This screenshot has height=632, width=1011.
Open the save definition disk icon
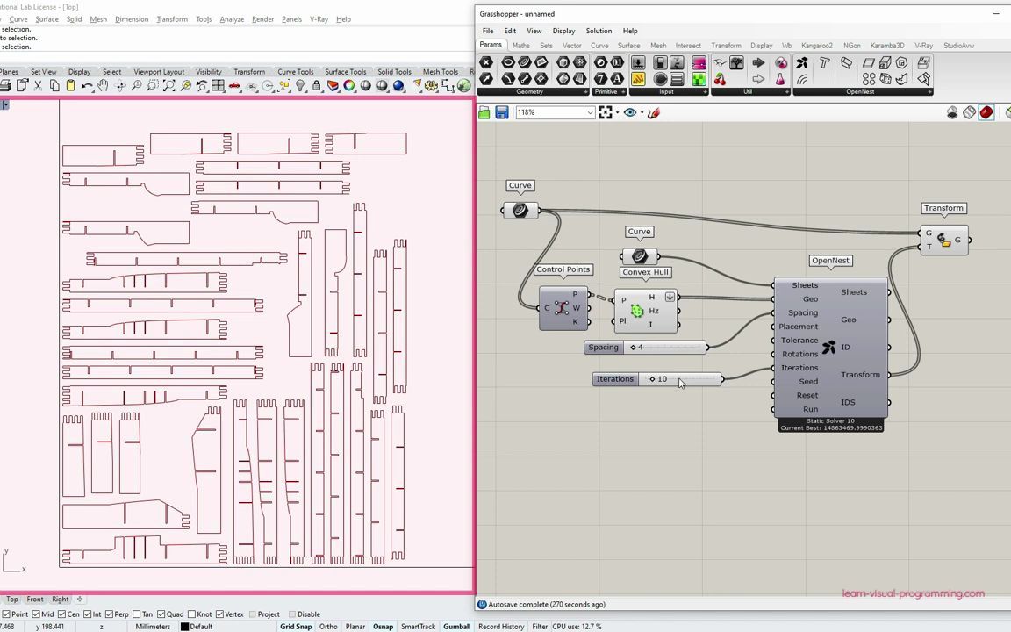[x=501, y=112]
